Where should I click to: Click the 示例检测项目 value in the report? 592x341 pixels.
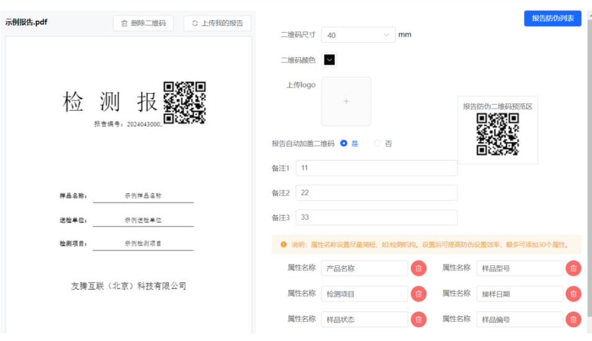tap(143, 244)
